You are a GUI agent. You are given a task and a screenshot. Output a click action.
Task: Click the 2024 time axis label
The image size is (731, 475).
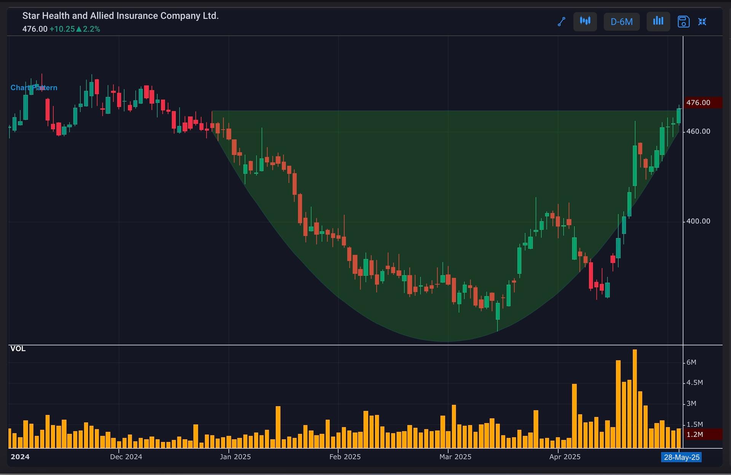coord(20,457)
